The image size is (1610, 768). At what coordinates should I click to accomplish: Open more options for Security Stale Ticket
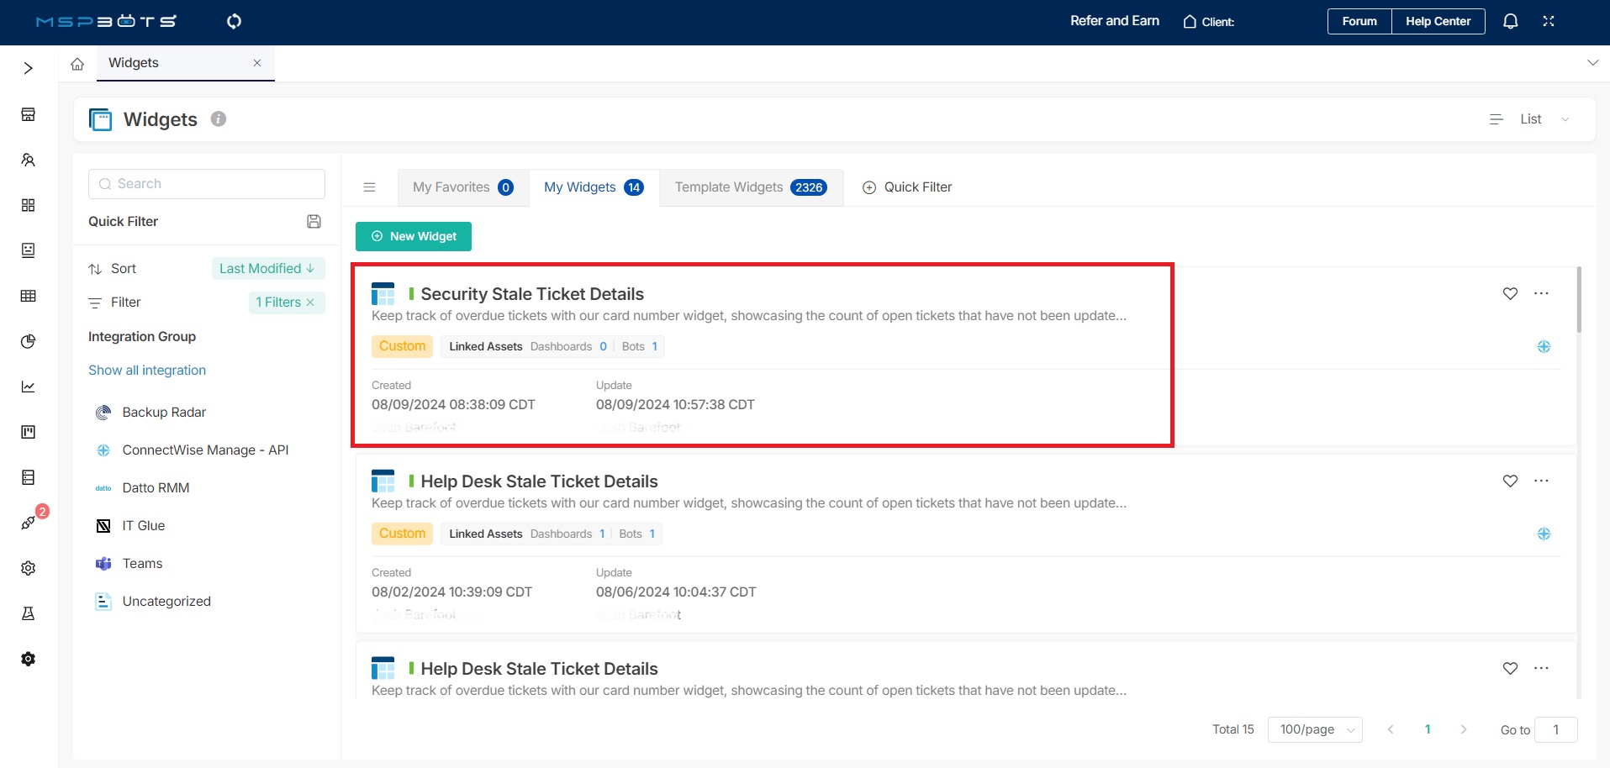pyautogui.click(x=1541, y=293)
